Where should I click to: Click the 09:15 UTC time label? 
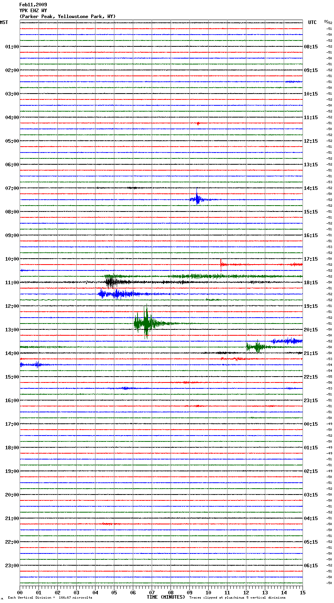311,70
